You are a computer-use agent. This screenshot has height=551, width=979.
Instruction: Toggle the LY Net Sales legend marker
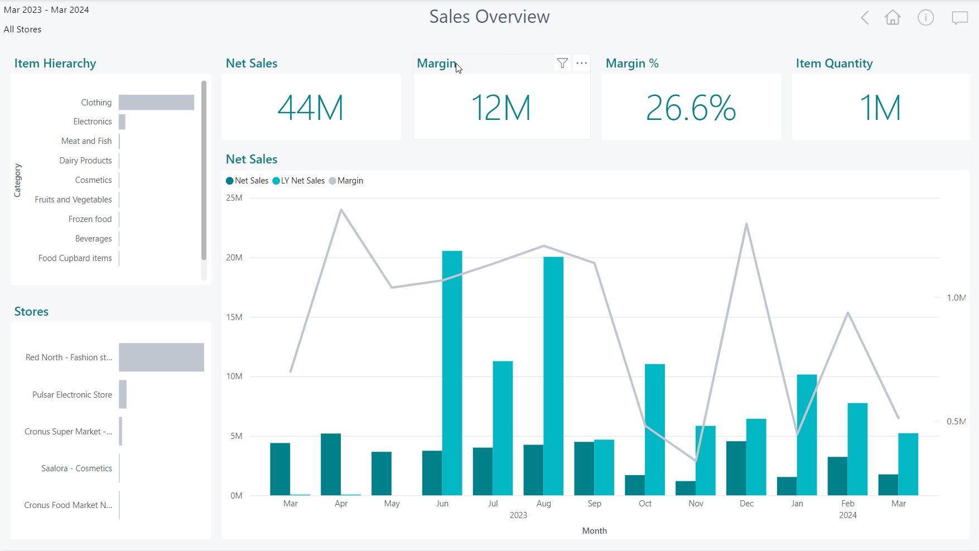pyautogui.click(x=276, y=181)
